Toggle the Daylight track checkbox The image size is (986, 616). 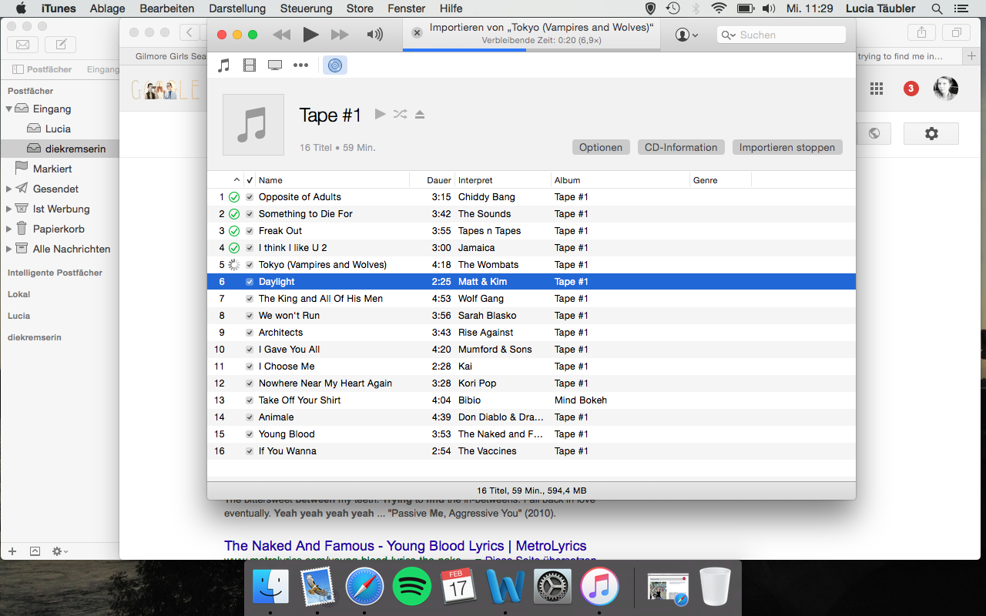[x=250, y=282]
